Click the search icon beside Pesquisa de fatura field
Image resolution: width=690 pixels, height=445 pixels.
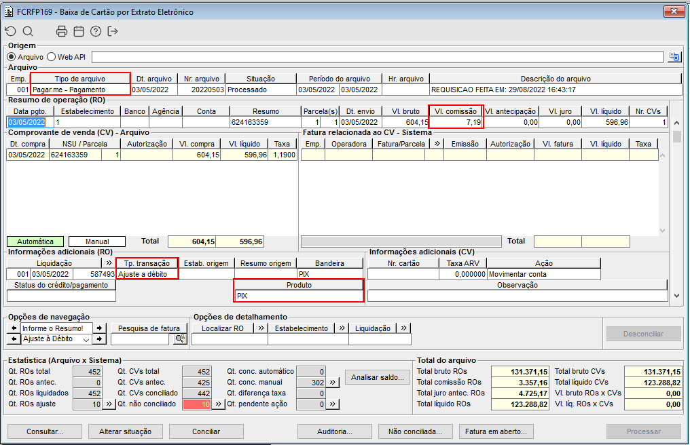pyautogui.click(x=180, y=339)
